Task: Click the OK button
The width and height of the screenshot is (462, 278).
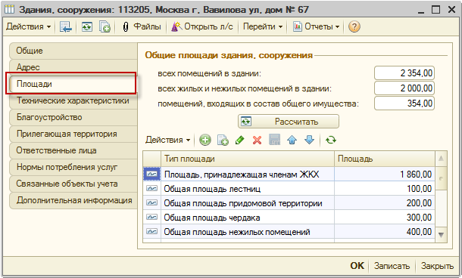Action: click(x=357, y=266)
